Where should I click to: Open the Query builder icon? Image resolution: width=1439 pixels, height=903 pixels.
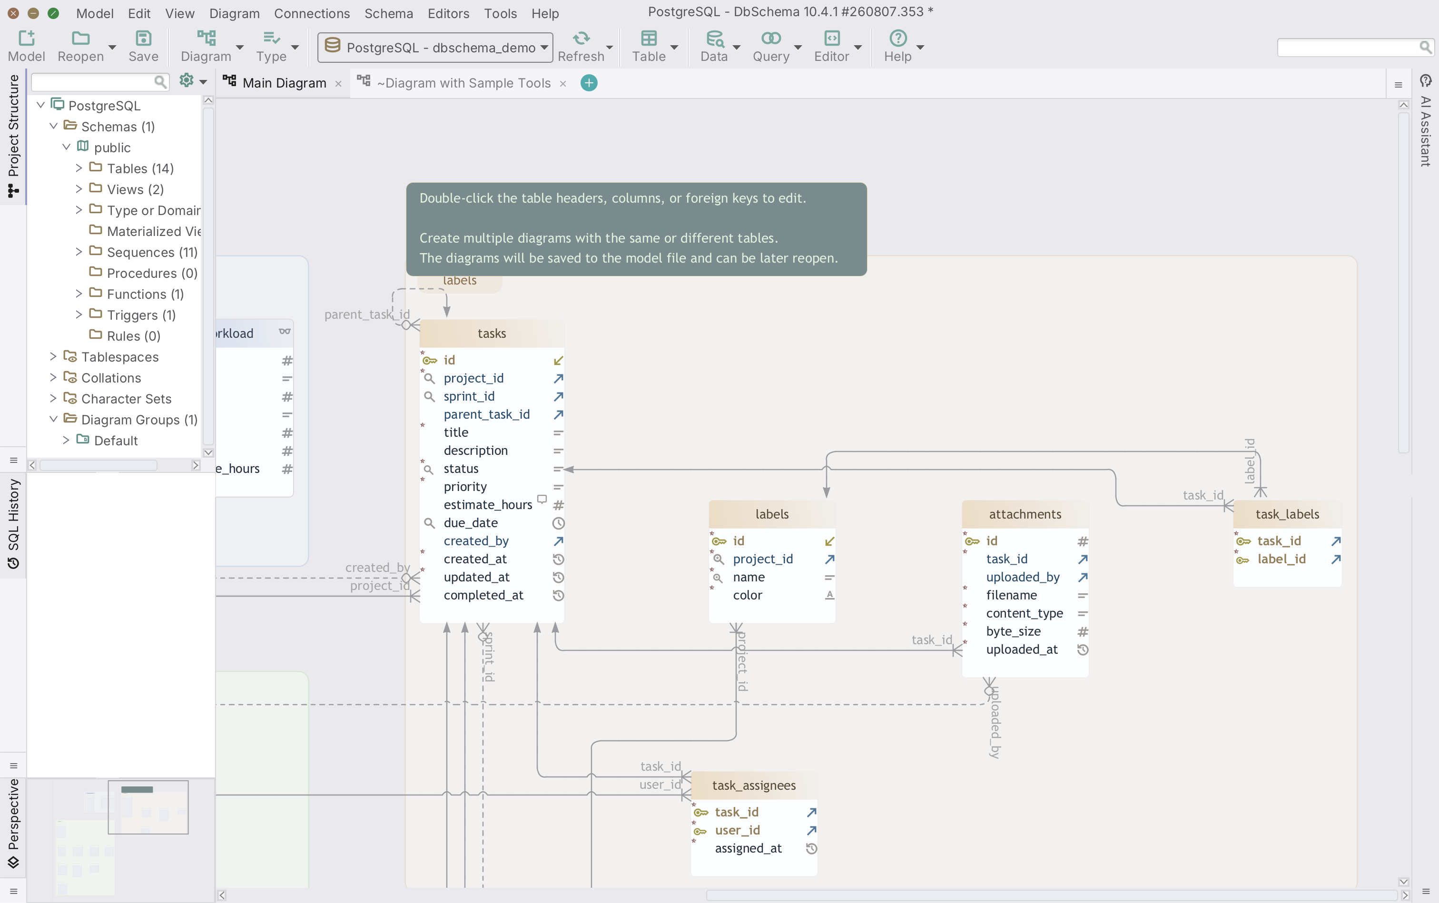(x=770, y=38)
